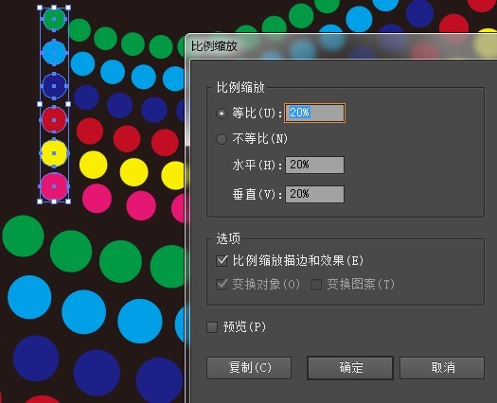This screenshot has width=497, height=403.
Task: Cancel the dialog with 取消 button
Action: pos(442,368)
